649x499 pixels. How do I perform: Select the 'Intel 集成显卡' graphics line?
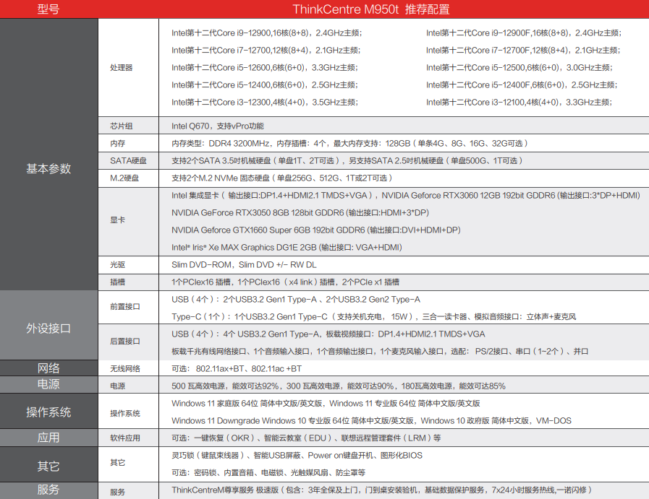tap(406, 196)
